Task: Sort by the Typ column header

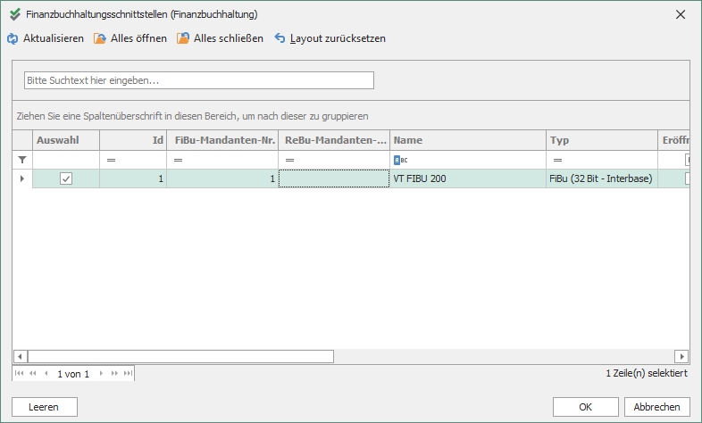Action: (x=602, y=140)
